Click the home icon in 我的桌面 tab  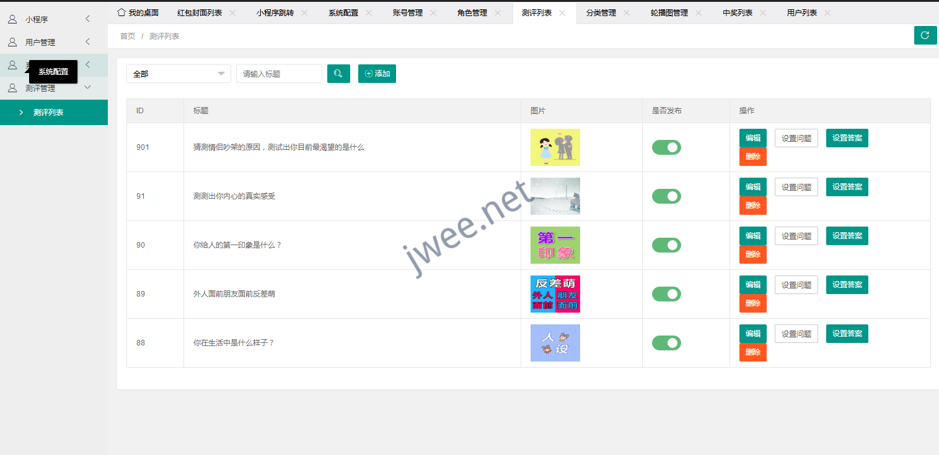tap(121, 12)
